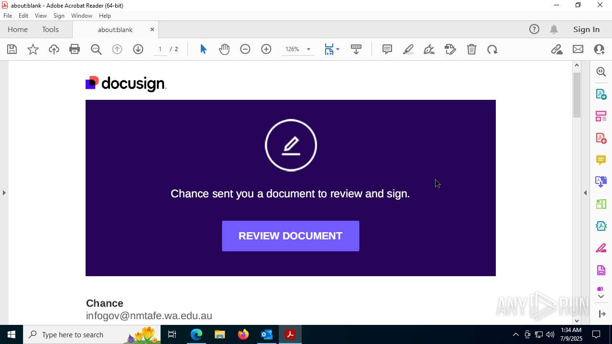Open Outlook from the taskbar
This screenshot has width=612, height=344.
[x=266, y=334]
